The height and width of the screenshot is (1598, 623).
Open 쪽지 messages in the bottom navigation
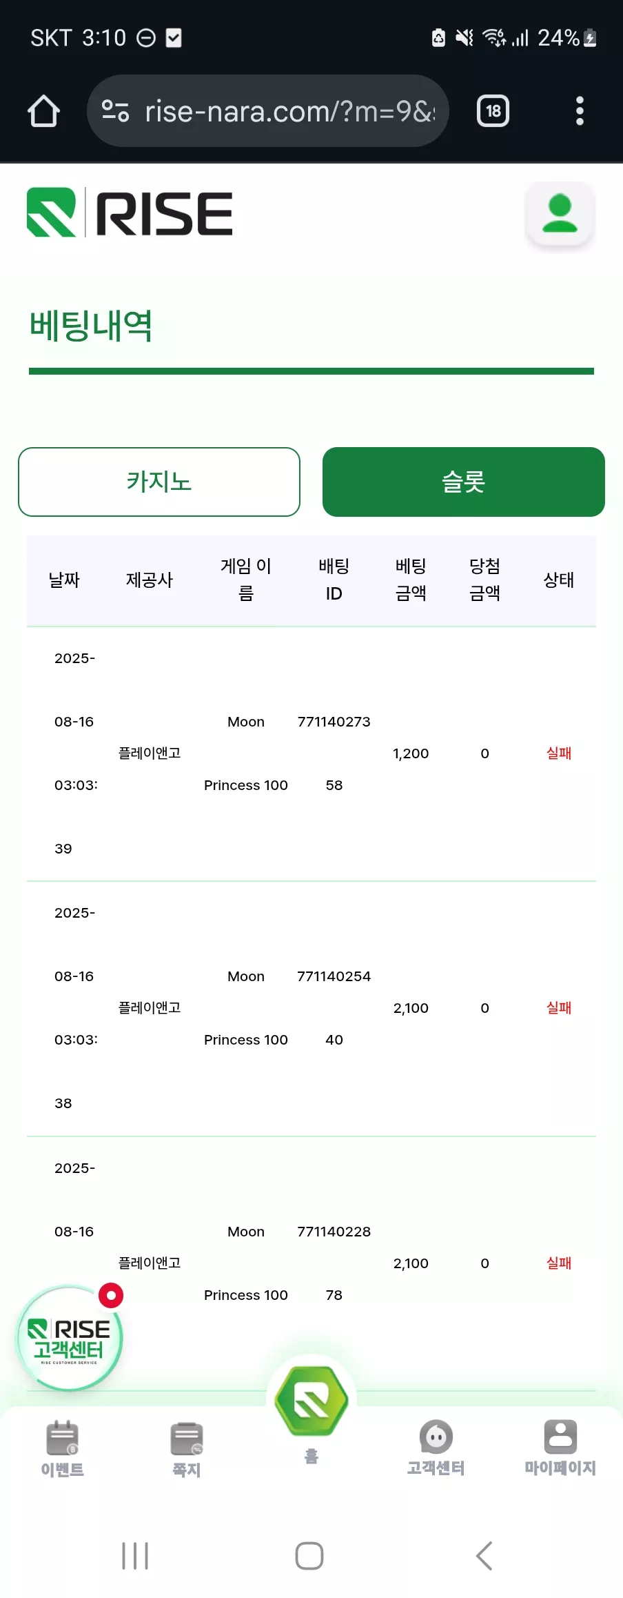(187, 1449)
